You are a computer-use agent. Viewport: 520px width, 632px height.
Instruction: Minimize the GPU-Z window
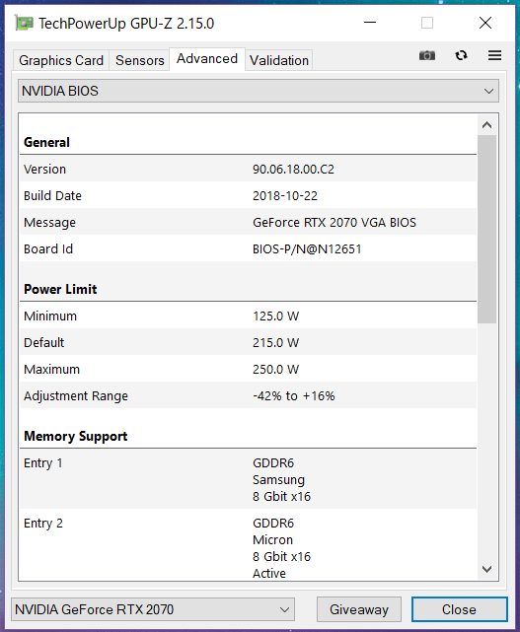[370, 23]
